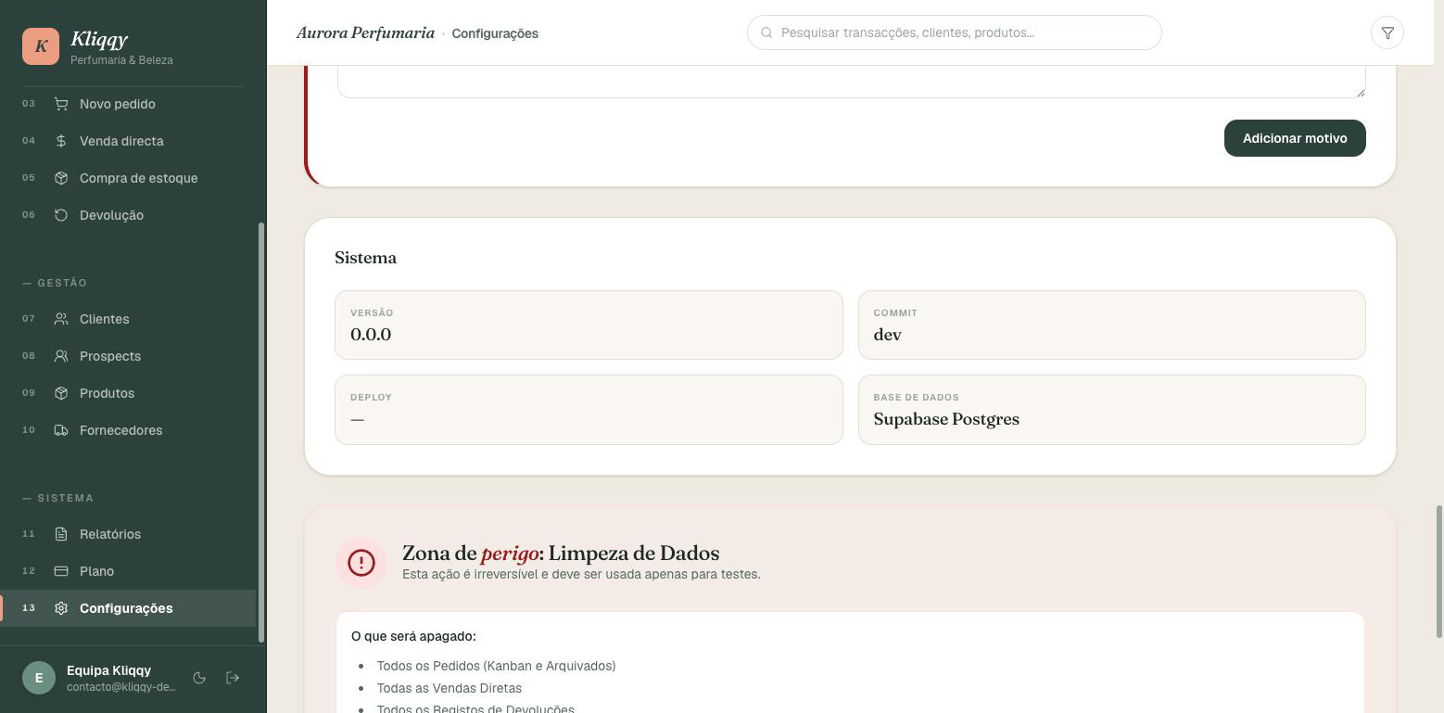The width and height of the screenshot is (1444, 713).
Task: Click the Todas as Vendas Diretas bullet
Action: click(450, 688)
